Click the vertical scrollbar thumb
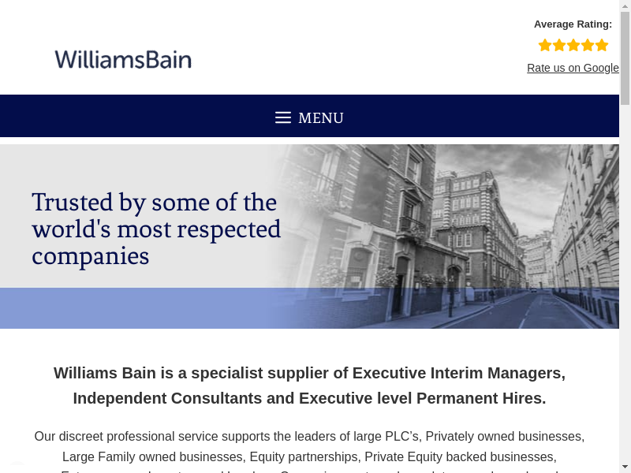Viewport: 631px width, 473px height. (x=625, y=59)
